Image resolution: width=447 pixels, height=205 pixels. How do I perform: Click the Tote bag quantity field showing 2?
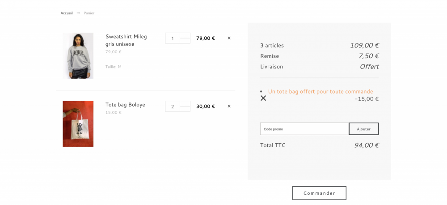coord(173,106)
